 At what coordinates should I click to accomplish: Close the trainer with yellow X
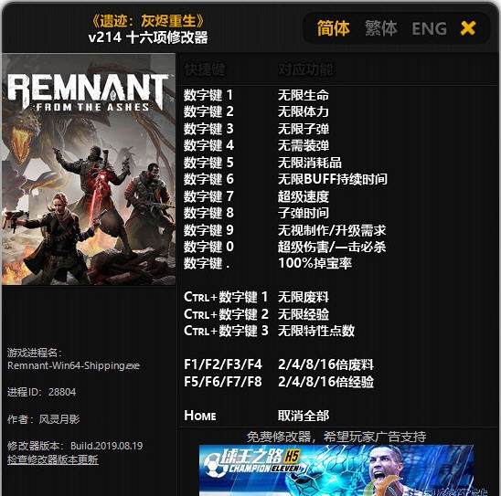(468, 28)
